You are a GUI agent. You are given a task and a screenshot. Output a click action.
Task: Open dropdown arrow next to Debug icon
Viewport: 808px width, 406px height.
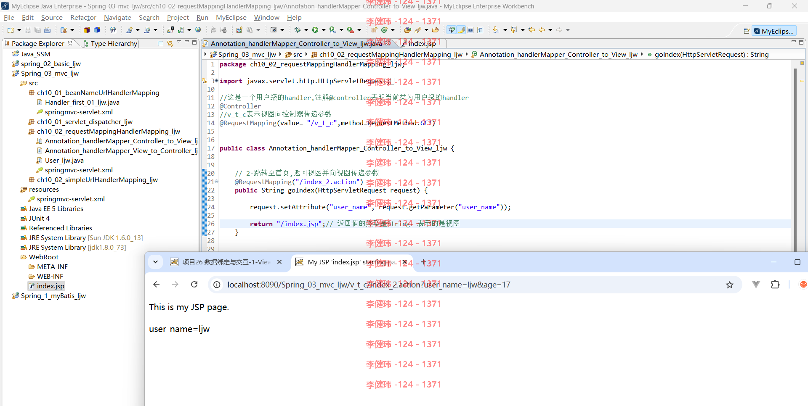tap(306, 30)
